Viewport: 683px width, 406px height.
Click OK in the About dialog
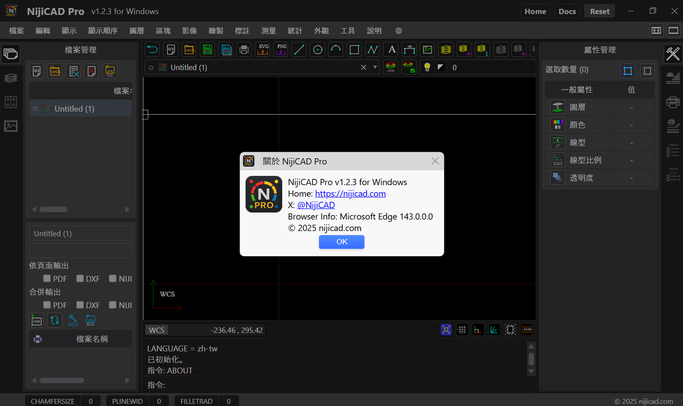point(341,242)
